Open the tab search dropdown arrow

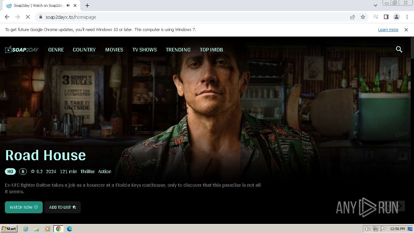tap(375, 6)
